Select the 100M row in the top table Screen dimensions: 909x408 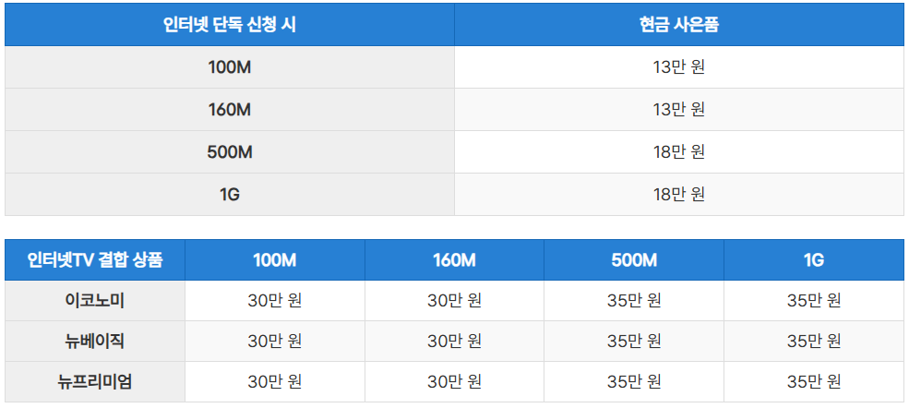point(454,67)
